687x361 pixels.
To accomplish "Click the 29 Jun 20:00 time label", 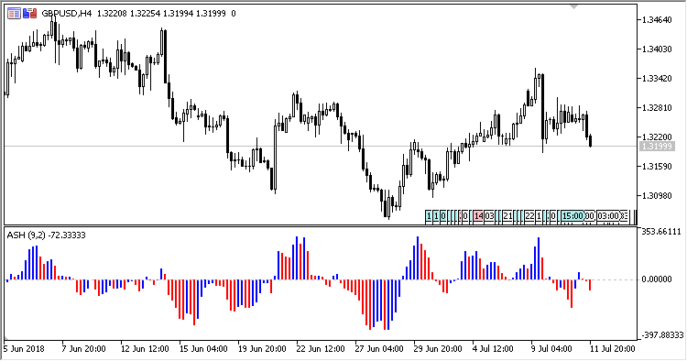I will click(438, 349).
